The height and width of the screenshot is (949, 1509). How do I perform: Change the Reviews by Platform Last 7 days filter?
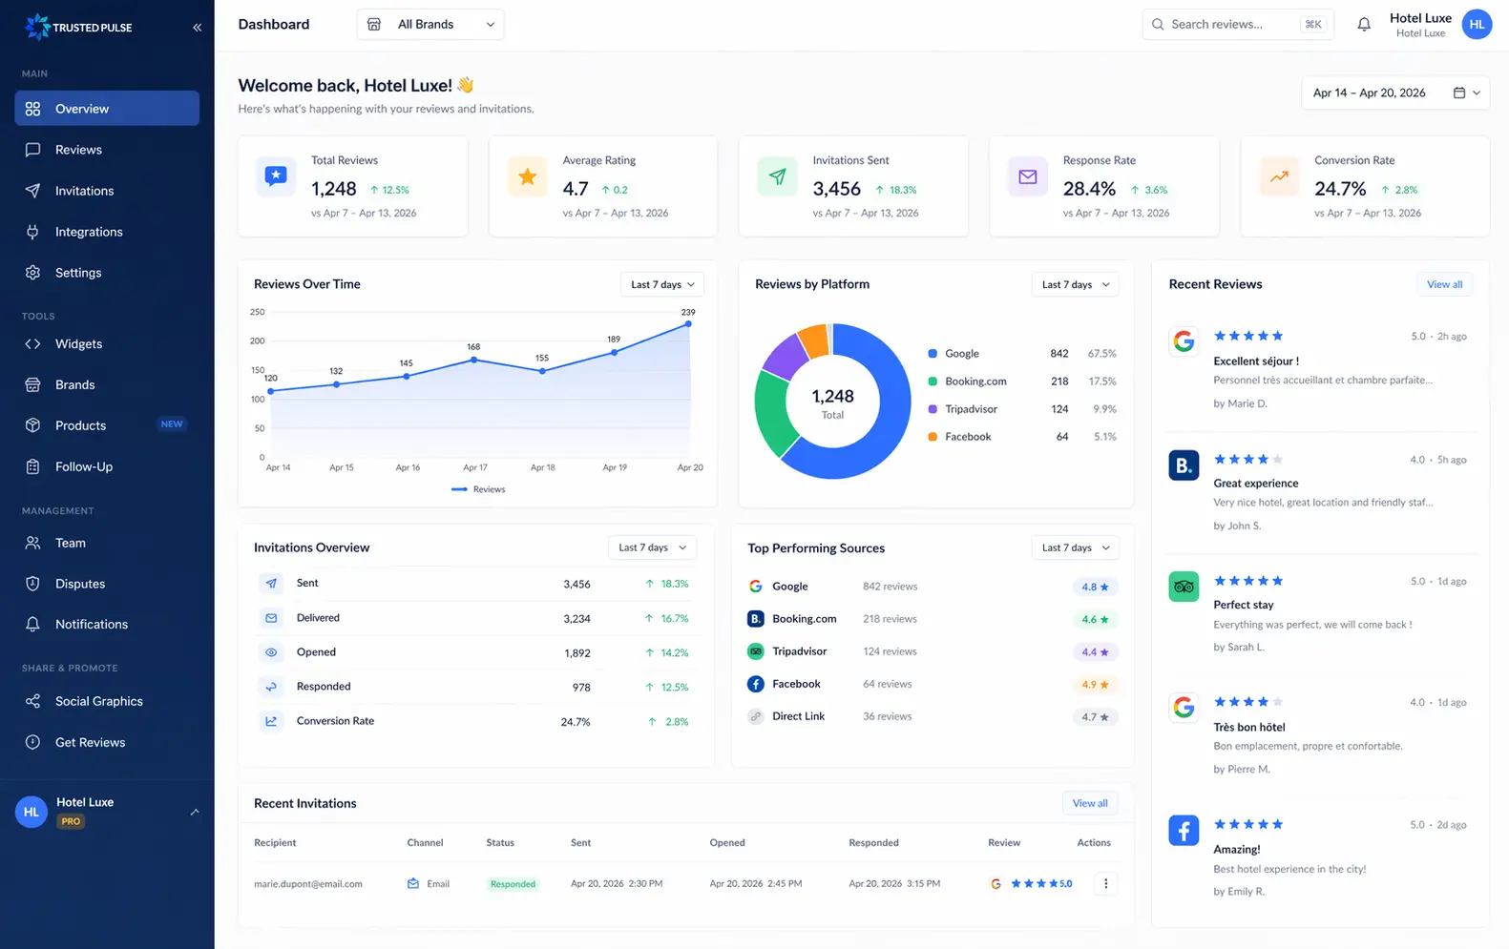tap(1075, 284)
